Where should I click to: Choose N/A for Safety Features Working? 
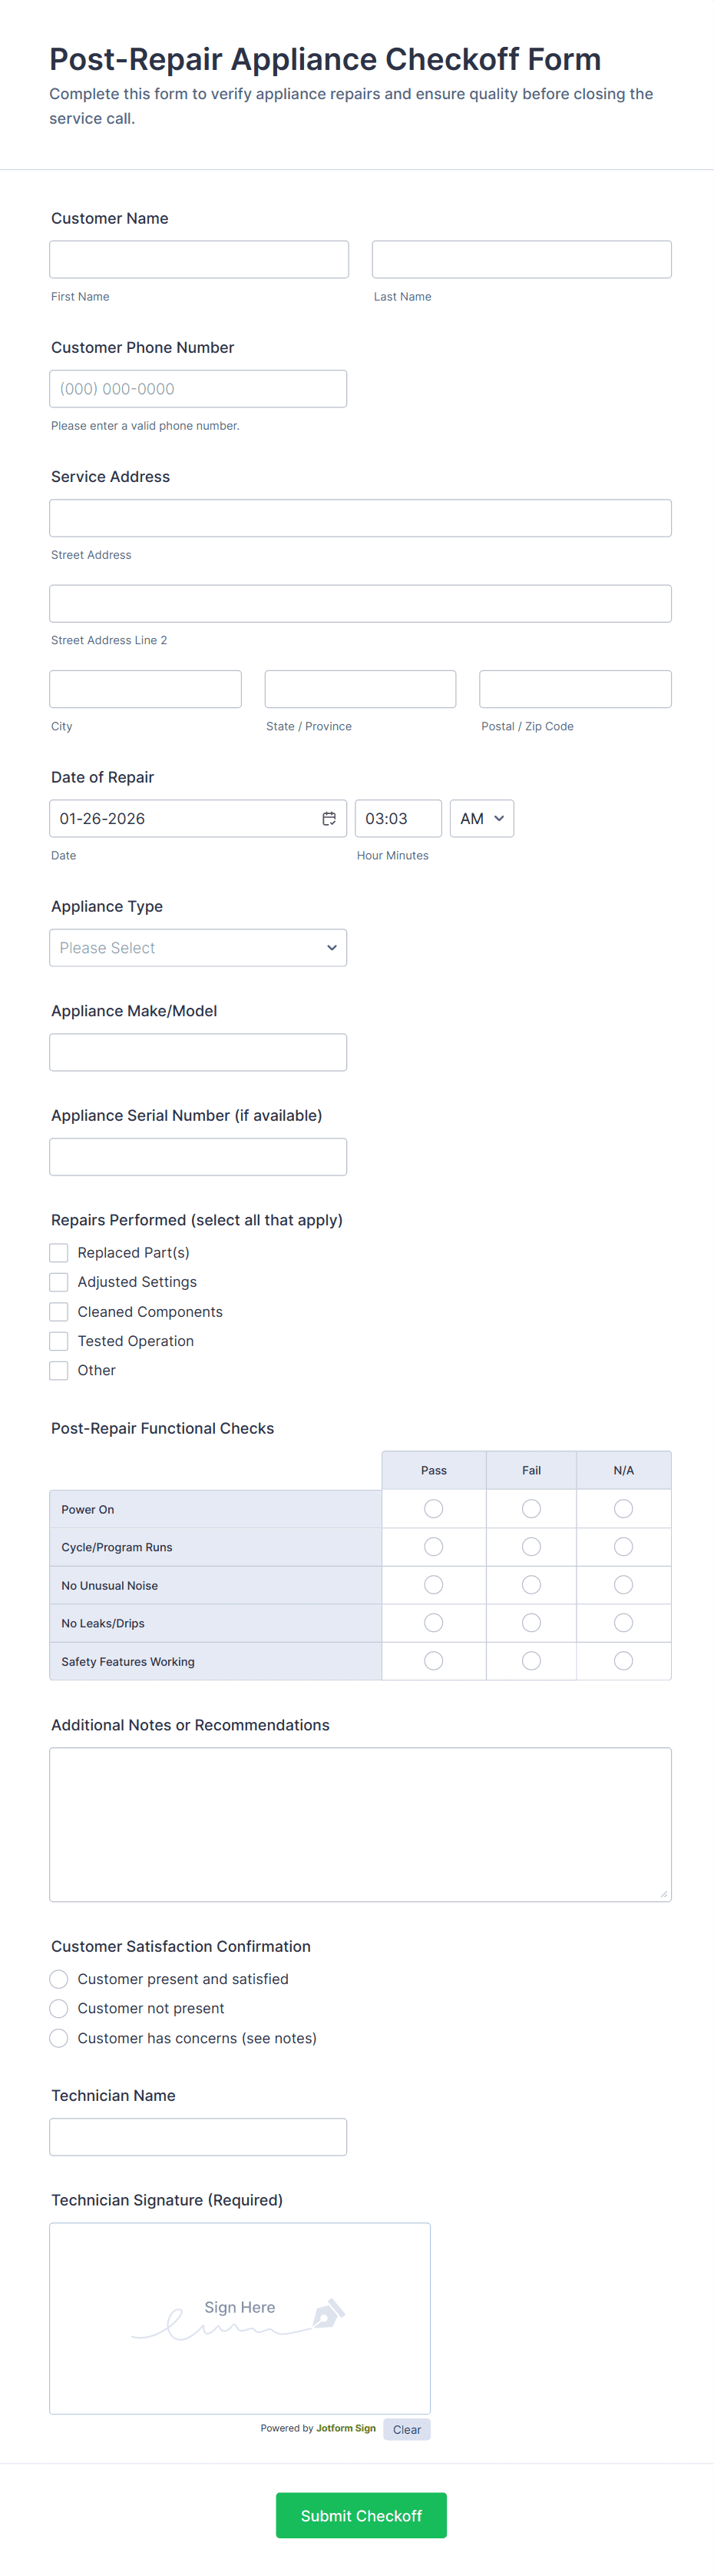point(623,1661)
